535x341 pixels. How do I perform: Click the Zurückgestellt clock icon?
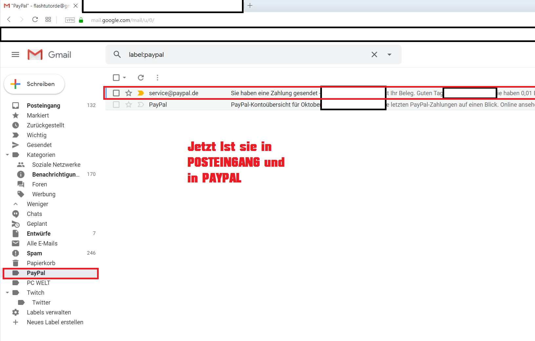click(15, 125)
